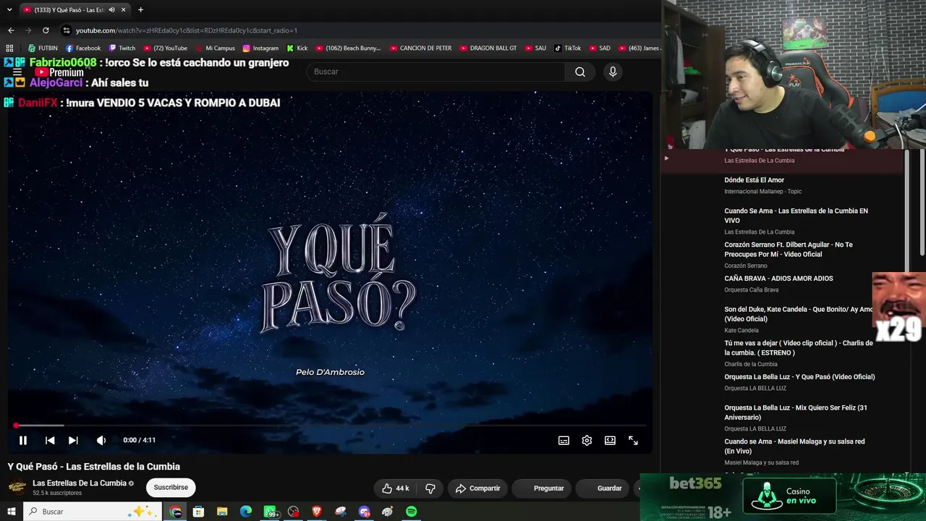Click the Windows taskbar Buscar search box
The width and height of the screenshot is (926, 521).
pos(91,512)
